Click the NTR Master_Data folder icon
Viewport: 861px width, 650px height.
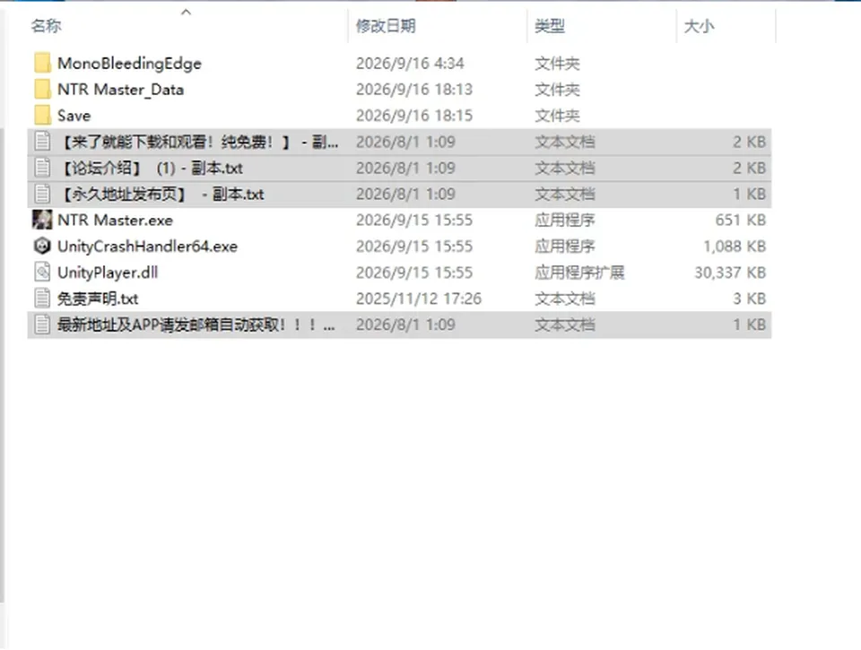point(42,90)
